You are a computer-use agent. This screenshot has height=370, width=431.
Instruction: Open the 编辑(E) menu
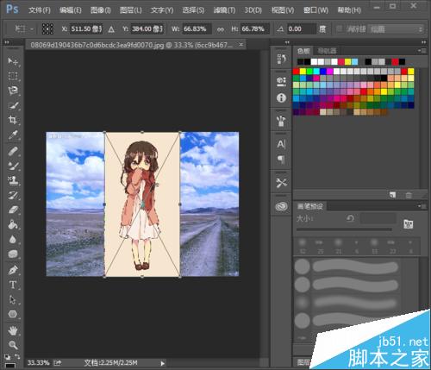[x=71, y=10]
